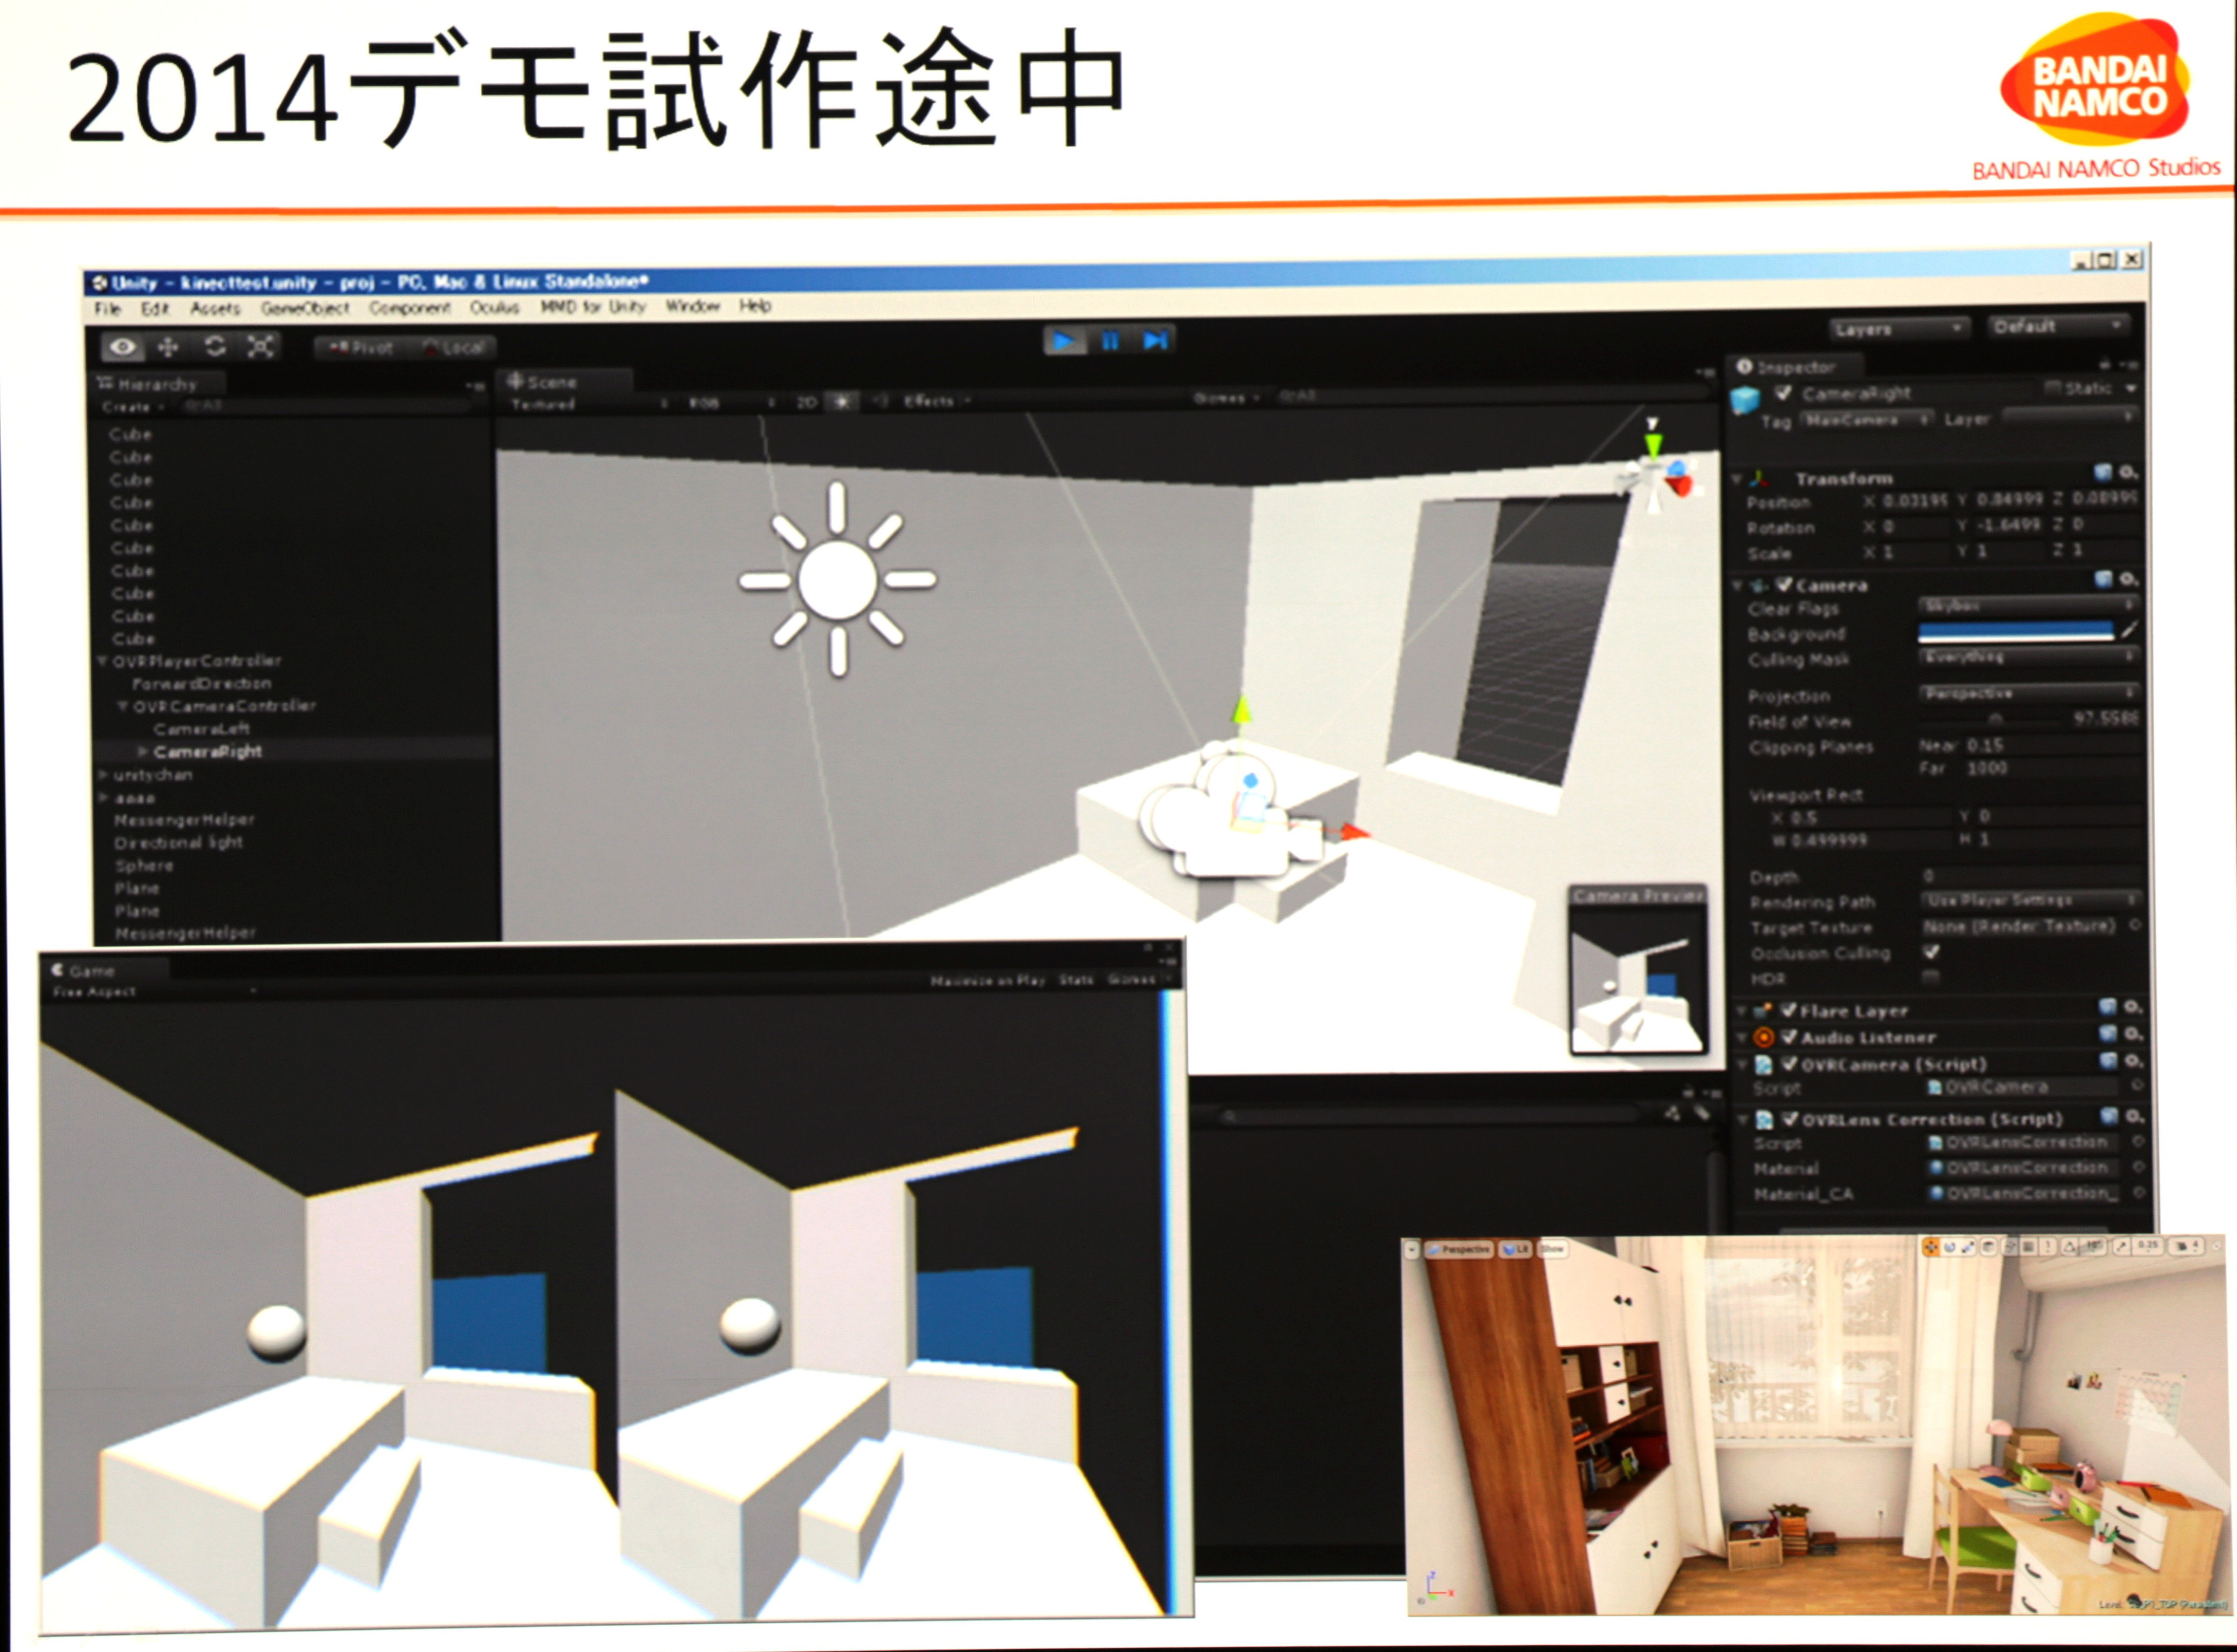Select the Rotate tool icon

[x=214, y=347]
